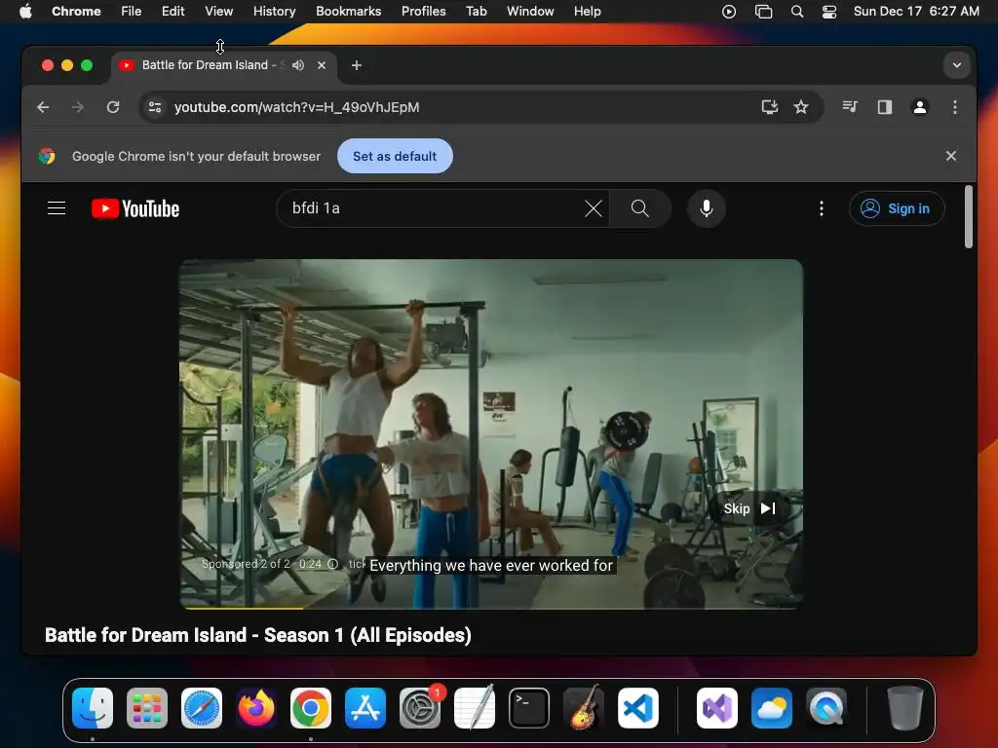Viewport: 998px width, 748px height.
Task: Open the Edit menu
Action: (x=173, y=11)
